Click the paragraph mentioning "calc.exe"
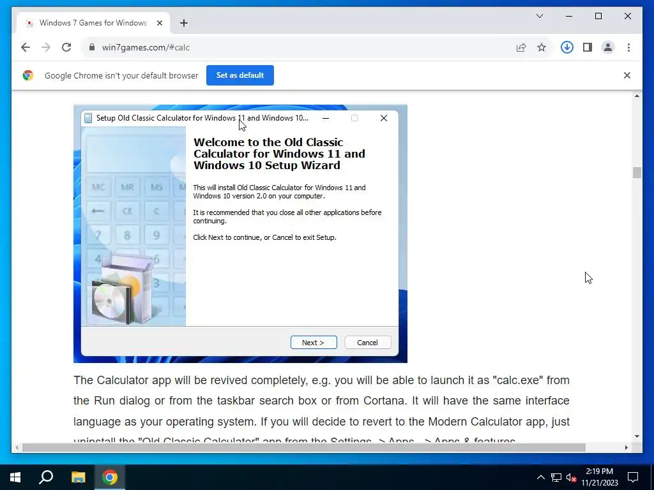Viewport: 654px width, 490px height. pos(321,410)
